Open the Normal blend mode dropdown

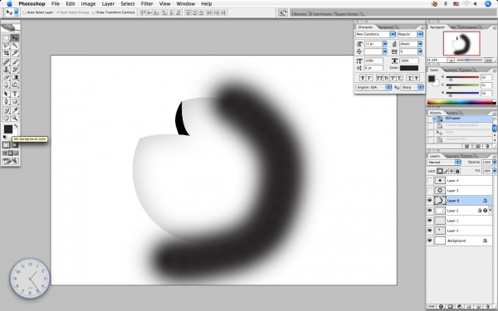pyautogui.click(x=444, y=163)
